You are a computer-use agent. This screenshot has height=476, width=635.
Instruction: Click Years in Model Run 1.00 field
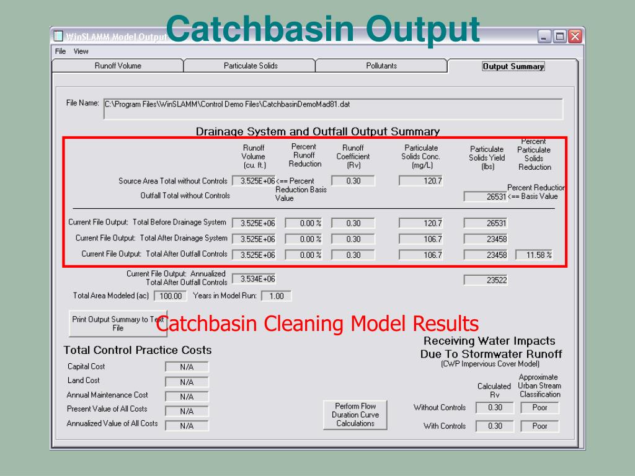click(x=276, y=296)
